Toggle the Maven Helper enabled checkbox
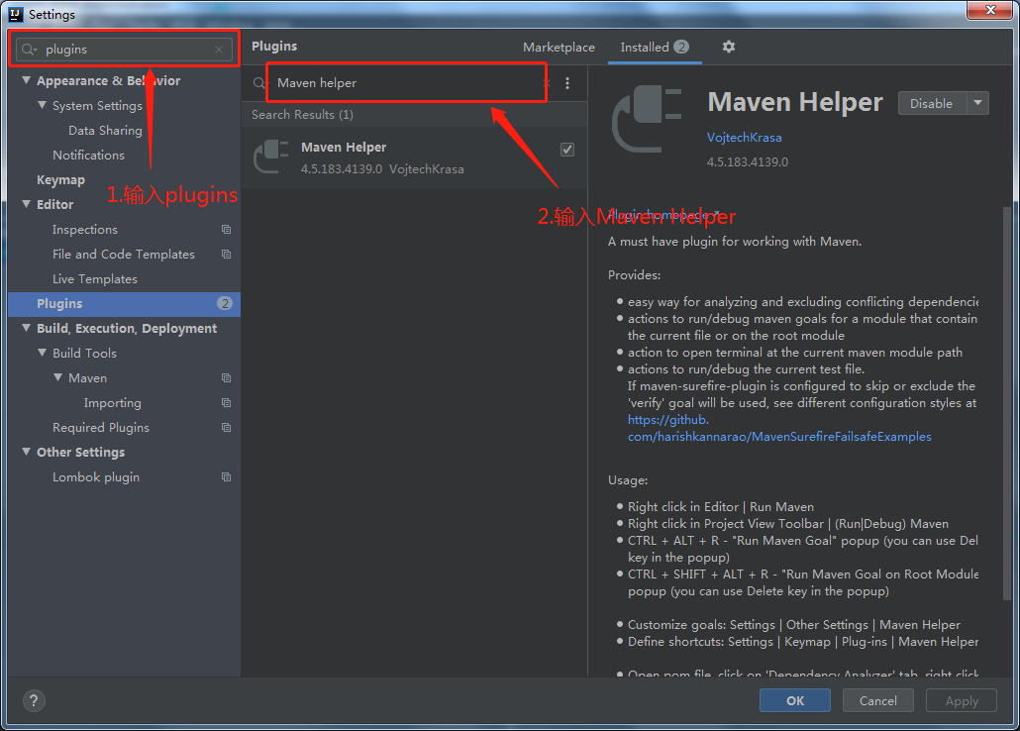1020x731 pixels. click(567, 150)
